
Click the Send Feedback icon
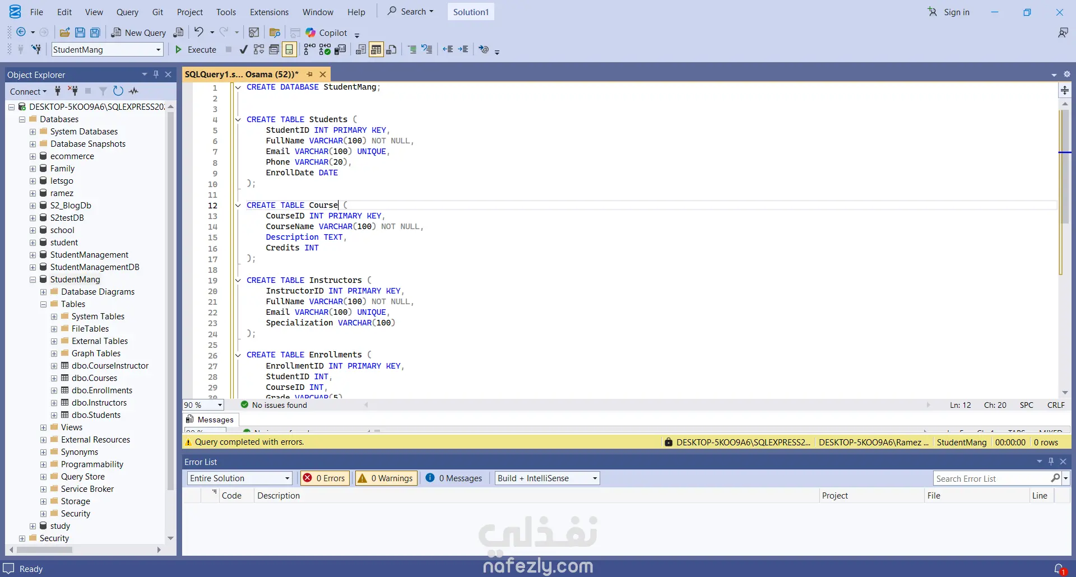pos(1063,32)
